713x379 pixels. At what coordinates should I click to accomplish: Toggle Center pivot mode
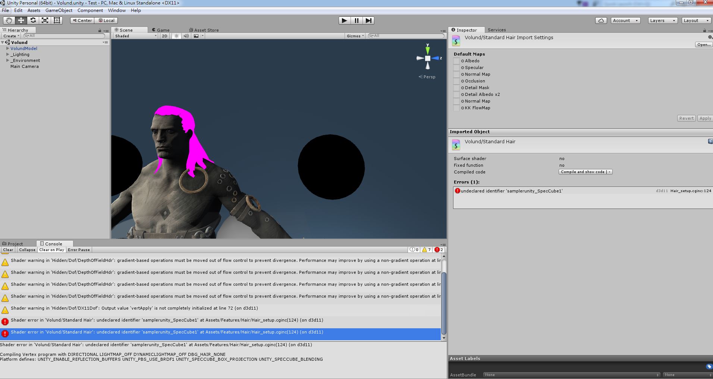(82, 21)
